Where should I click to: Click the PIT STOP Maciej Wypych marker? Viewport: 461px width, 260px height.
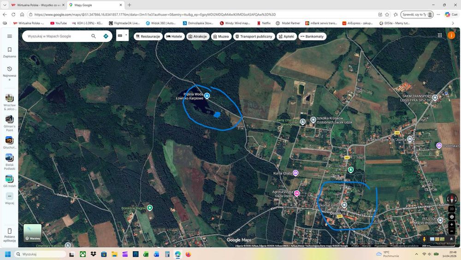tap(440, 220)
